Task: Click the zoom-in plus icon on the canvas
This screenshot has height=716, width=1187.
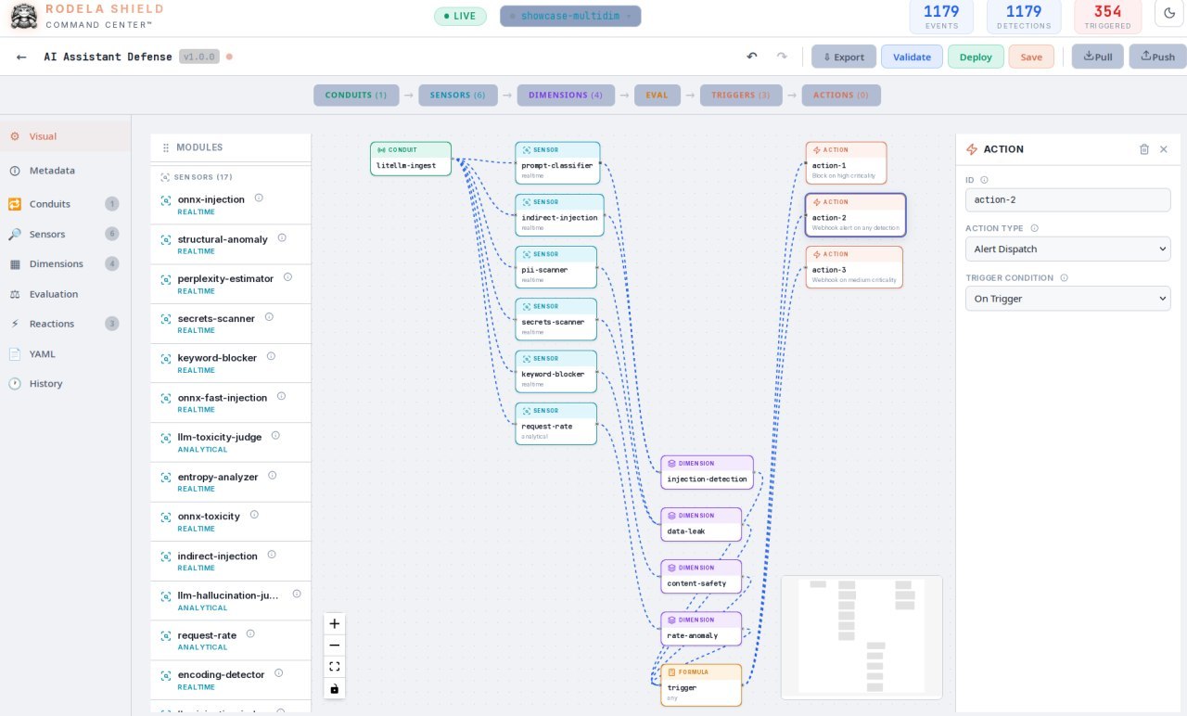Action: coord(334,622)
